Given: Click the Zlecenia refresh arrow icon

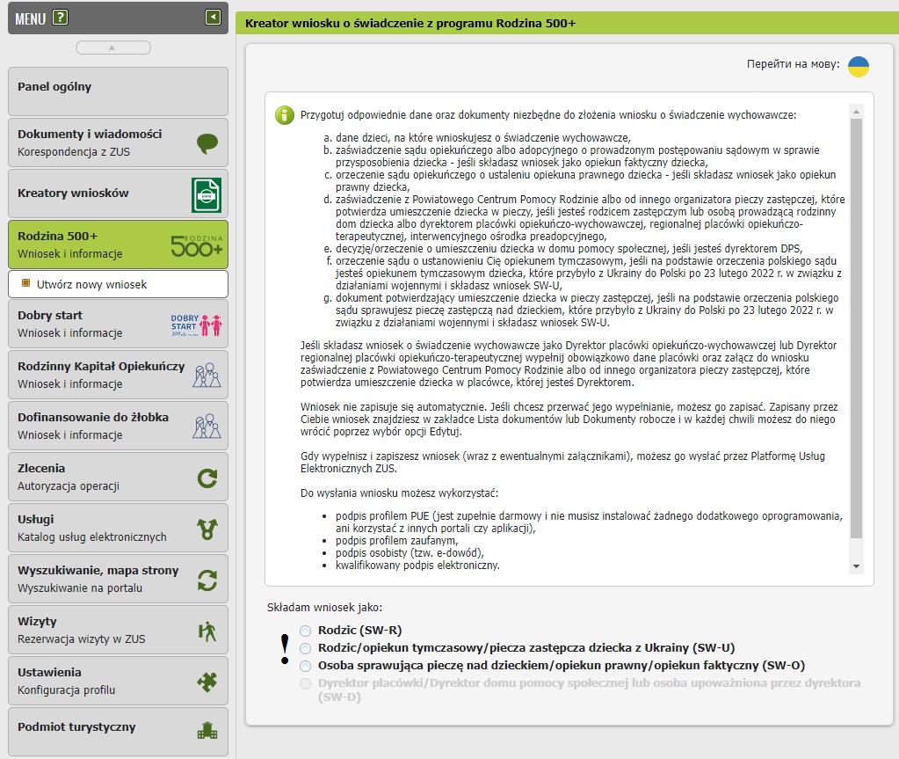Looking at the screenshot, I should (x=207, y=478).
